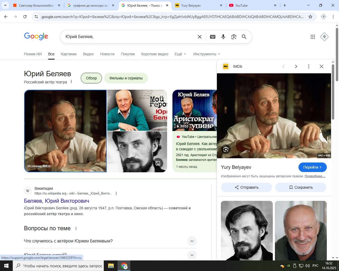The height and width of the screenshot is (271, 339).
Task: Expand the Инструменты dropdown
Action: (x=206, y=54)
